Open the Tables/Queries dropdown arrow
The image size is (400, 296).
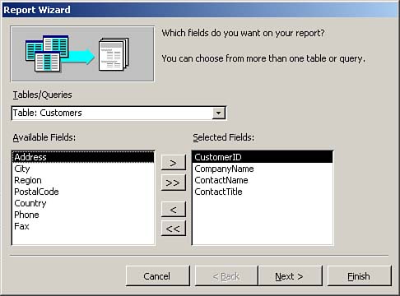(x=218, y=113)
